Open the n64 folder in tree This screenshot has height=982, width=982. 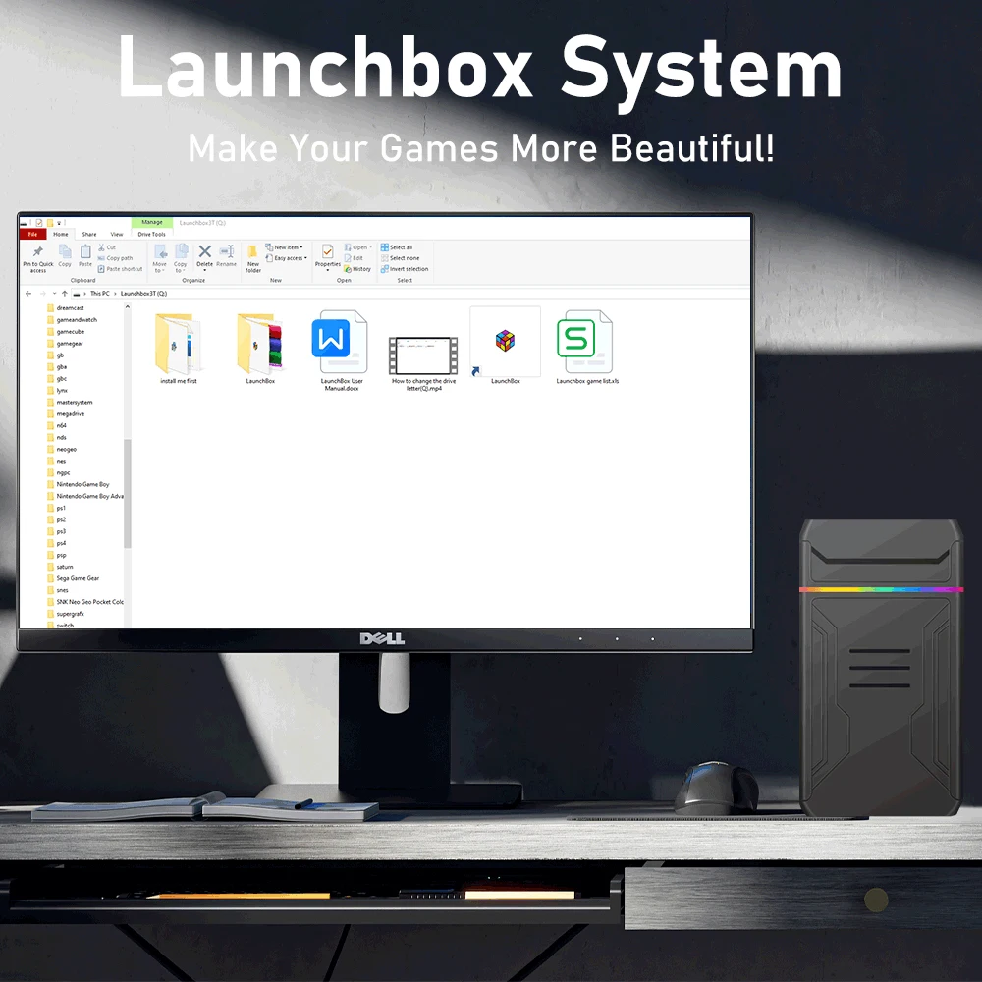(x=57, y=426)
